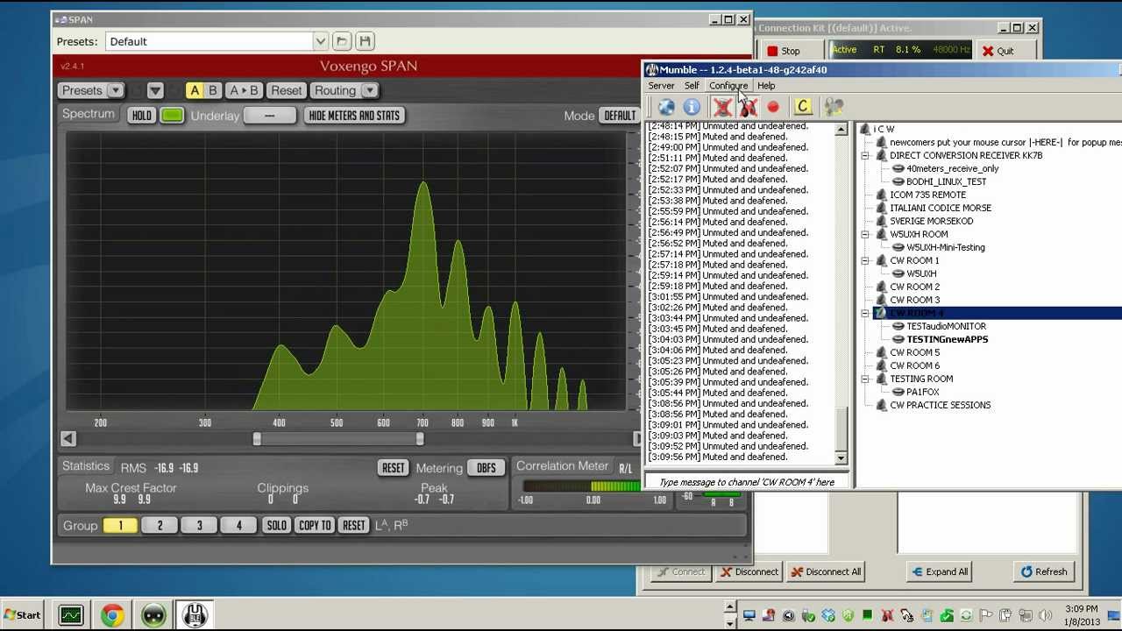Open the Configure menu in Mumble
The width and height of the screenshot is (1122, 631).
tap(728, 86)
